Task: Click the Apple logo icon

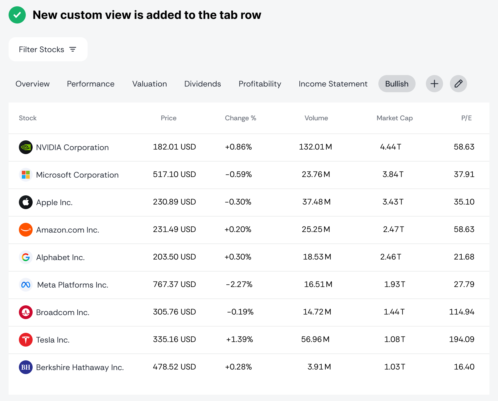Action: (x=26, y=202)
